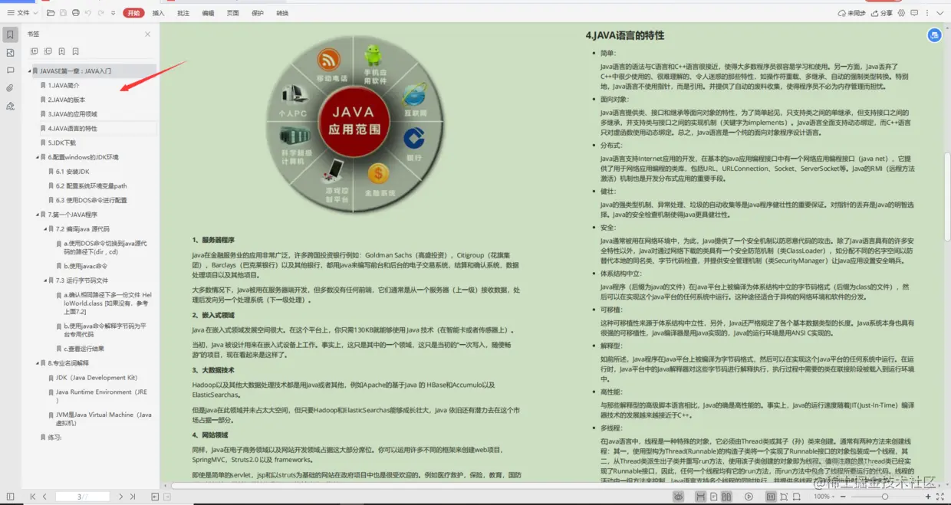Open bookmark JDK（Java Development Kit）
Screen dimensions: 951x505
[x=97, y=378]
